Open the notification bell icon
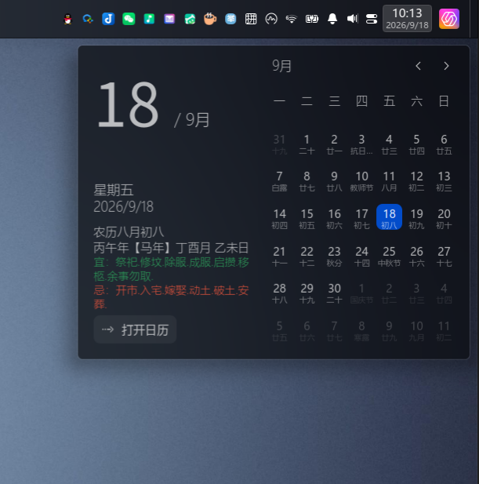This screenshot has height=484, width=479. click(332, 19)
